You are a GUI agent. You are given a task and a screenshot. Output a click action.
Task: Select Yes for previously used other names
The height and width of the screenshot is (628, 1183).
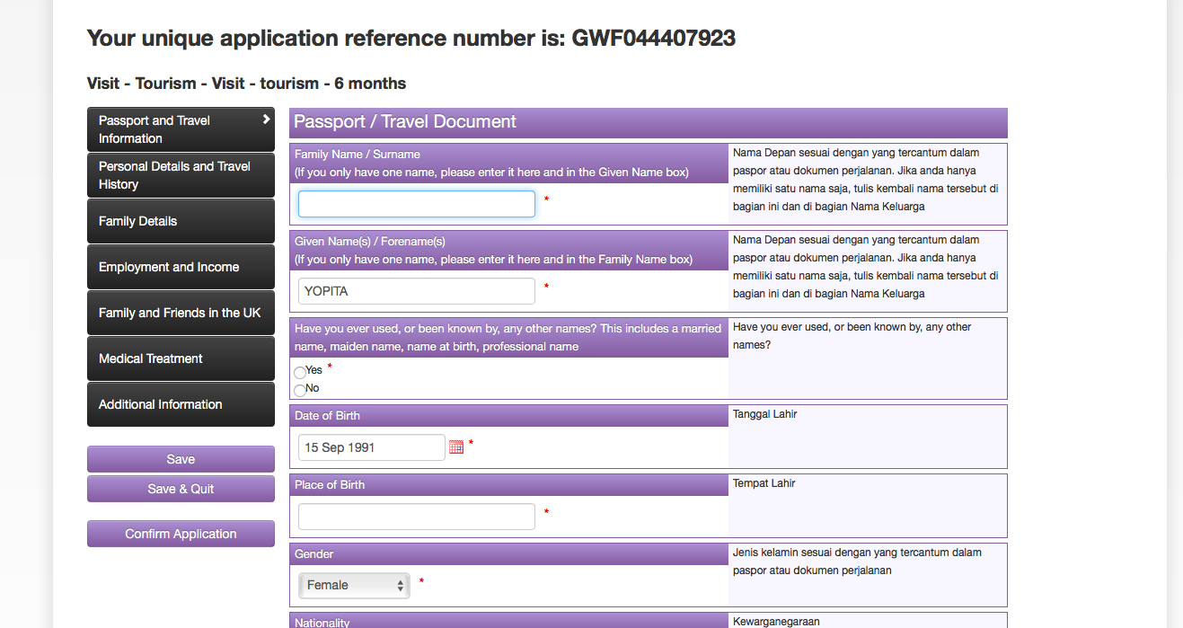299,371
